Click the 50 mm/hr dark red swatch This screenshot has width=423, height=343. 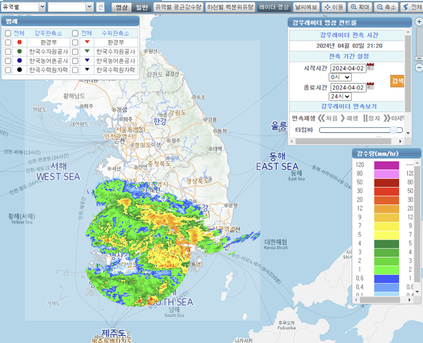pos(386,183)
